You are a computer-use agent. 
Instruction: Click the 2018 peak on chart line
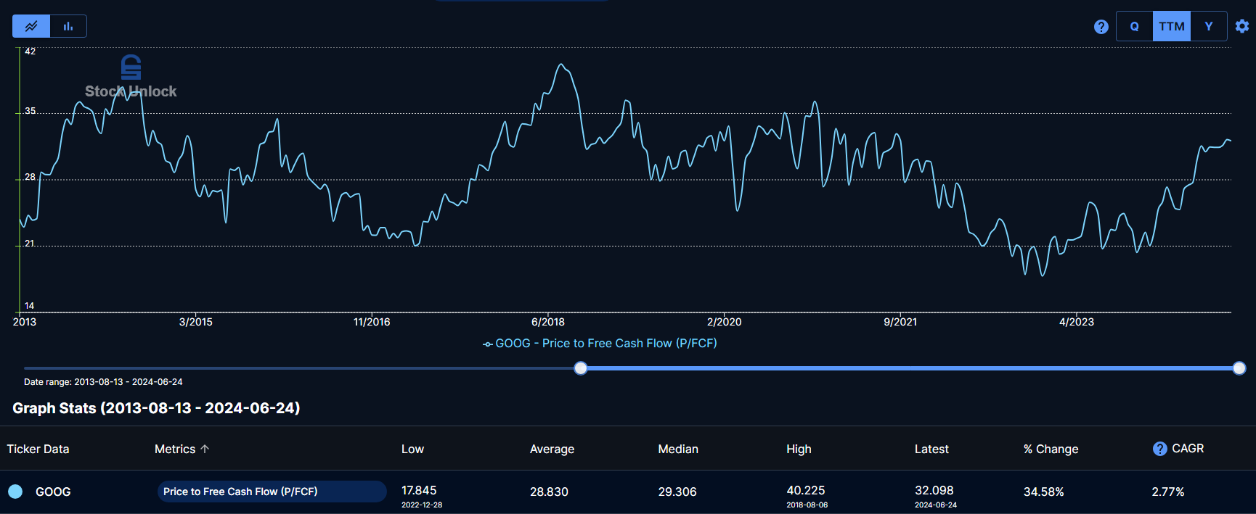(561, 65)
